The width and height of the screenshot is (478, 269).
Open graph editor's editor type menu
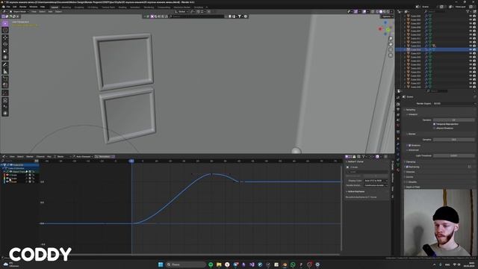tap(4, 156)
